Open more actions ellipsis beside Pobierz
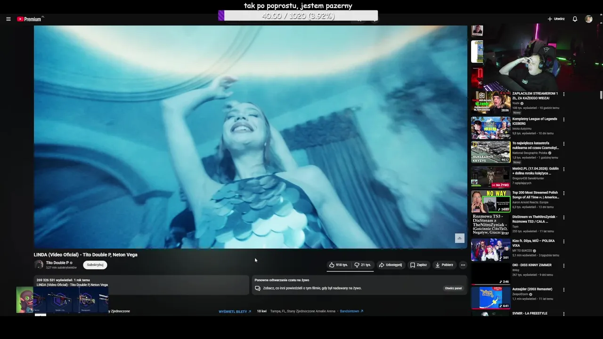 [463, 265]
